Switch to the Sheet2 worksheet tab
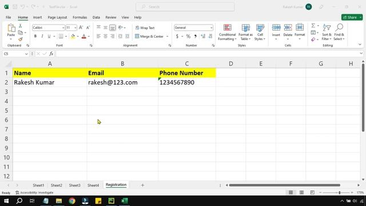The width and height of the screenshot is (366, 206). (57, 185)
